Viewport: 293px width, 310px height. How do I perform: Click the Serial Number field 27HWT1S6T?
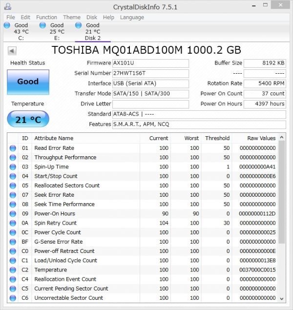pyautogui.click(x=151, y=74)
